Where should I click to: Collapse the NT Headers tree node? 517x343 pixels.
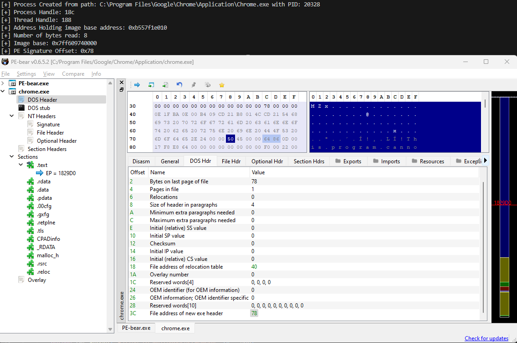12,116
